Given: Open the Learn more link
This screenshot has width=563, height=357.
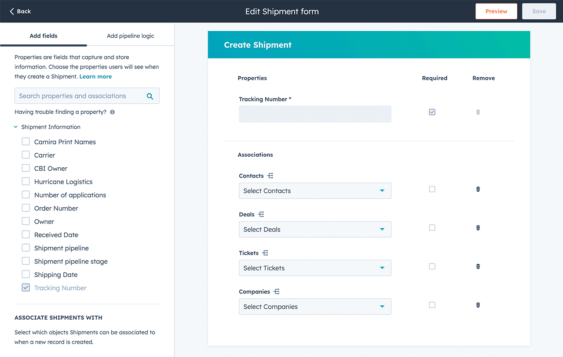Looking at the screenshot, I should (95, 76).
